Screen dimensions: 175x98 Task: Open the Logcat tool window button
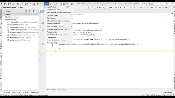(16, 93)
